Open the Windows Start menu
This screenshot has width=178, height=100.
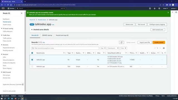click(x=2, y=99)
